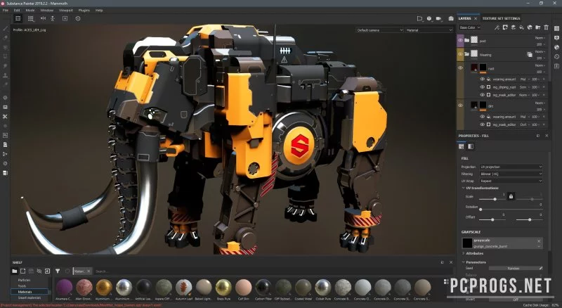The height and width of the screenshot is (308, 562).
Task: Click the add paint layer icon
Action: pos(514,27)
